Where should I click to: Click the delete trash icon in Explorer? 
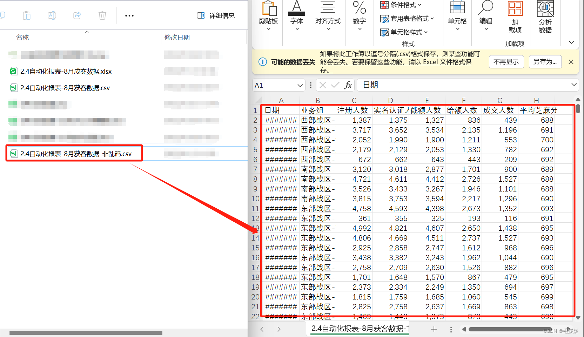pos(102,15)
